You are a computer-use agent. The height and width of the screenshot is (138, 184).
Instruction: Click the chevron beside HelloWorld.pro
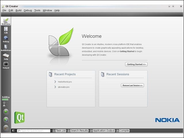pos(55,82)
